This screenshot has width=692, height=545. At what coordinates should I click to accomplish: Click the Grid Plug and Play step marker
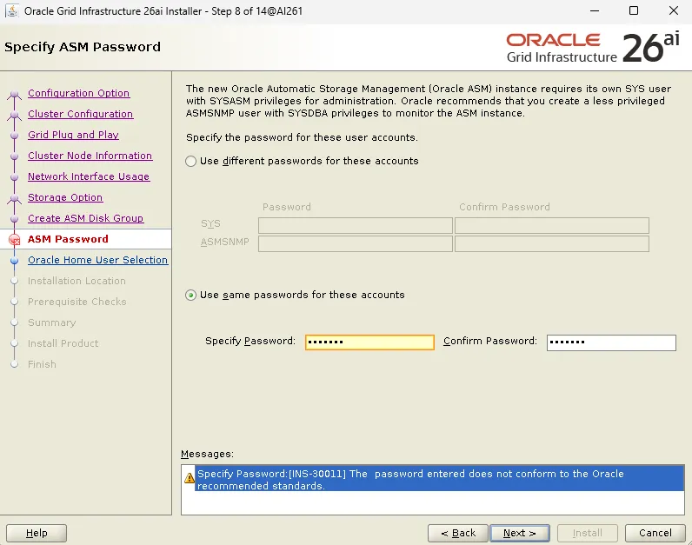pos(14,135)
